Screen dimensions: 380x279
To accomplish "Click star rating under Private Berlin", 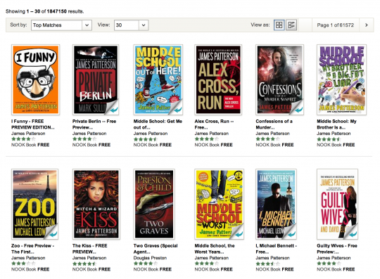I will click(x=84, y=139).
